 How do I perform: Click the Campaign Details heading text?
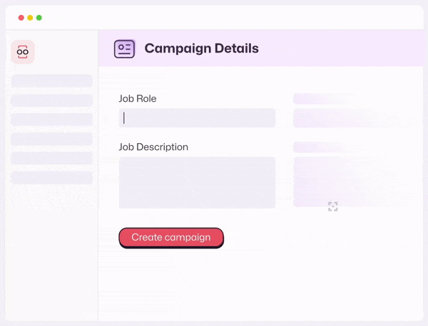click(x=201, y=48)
